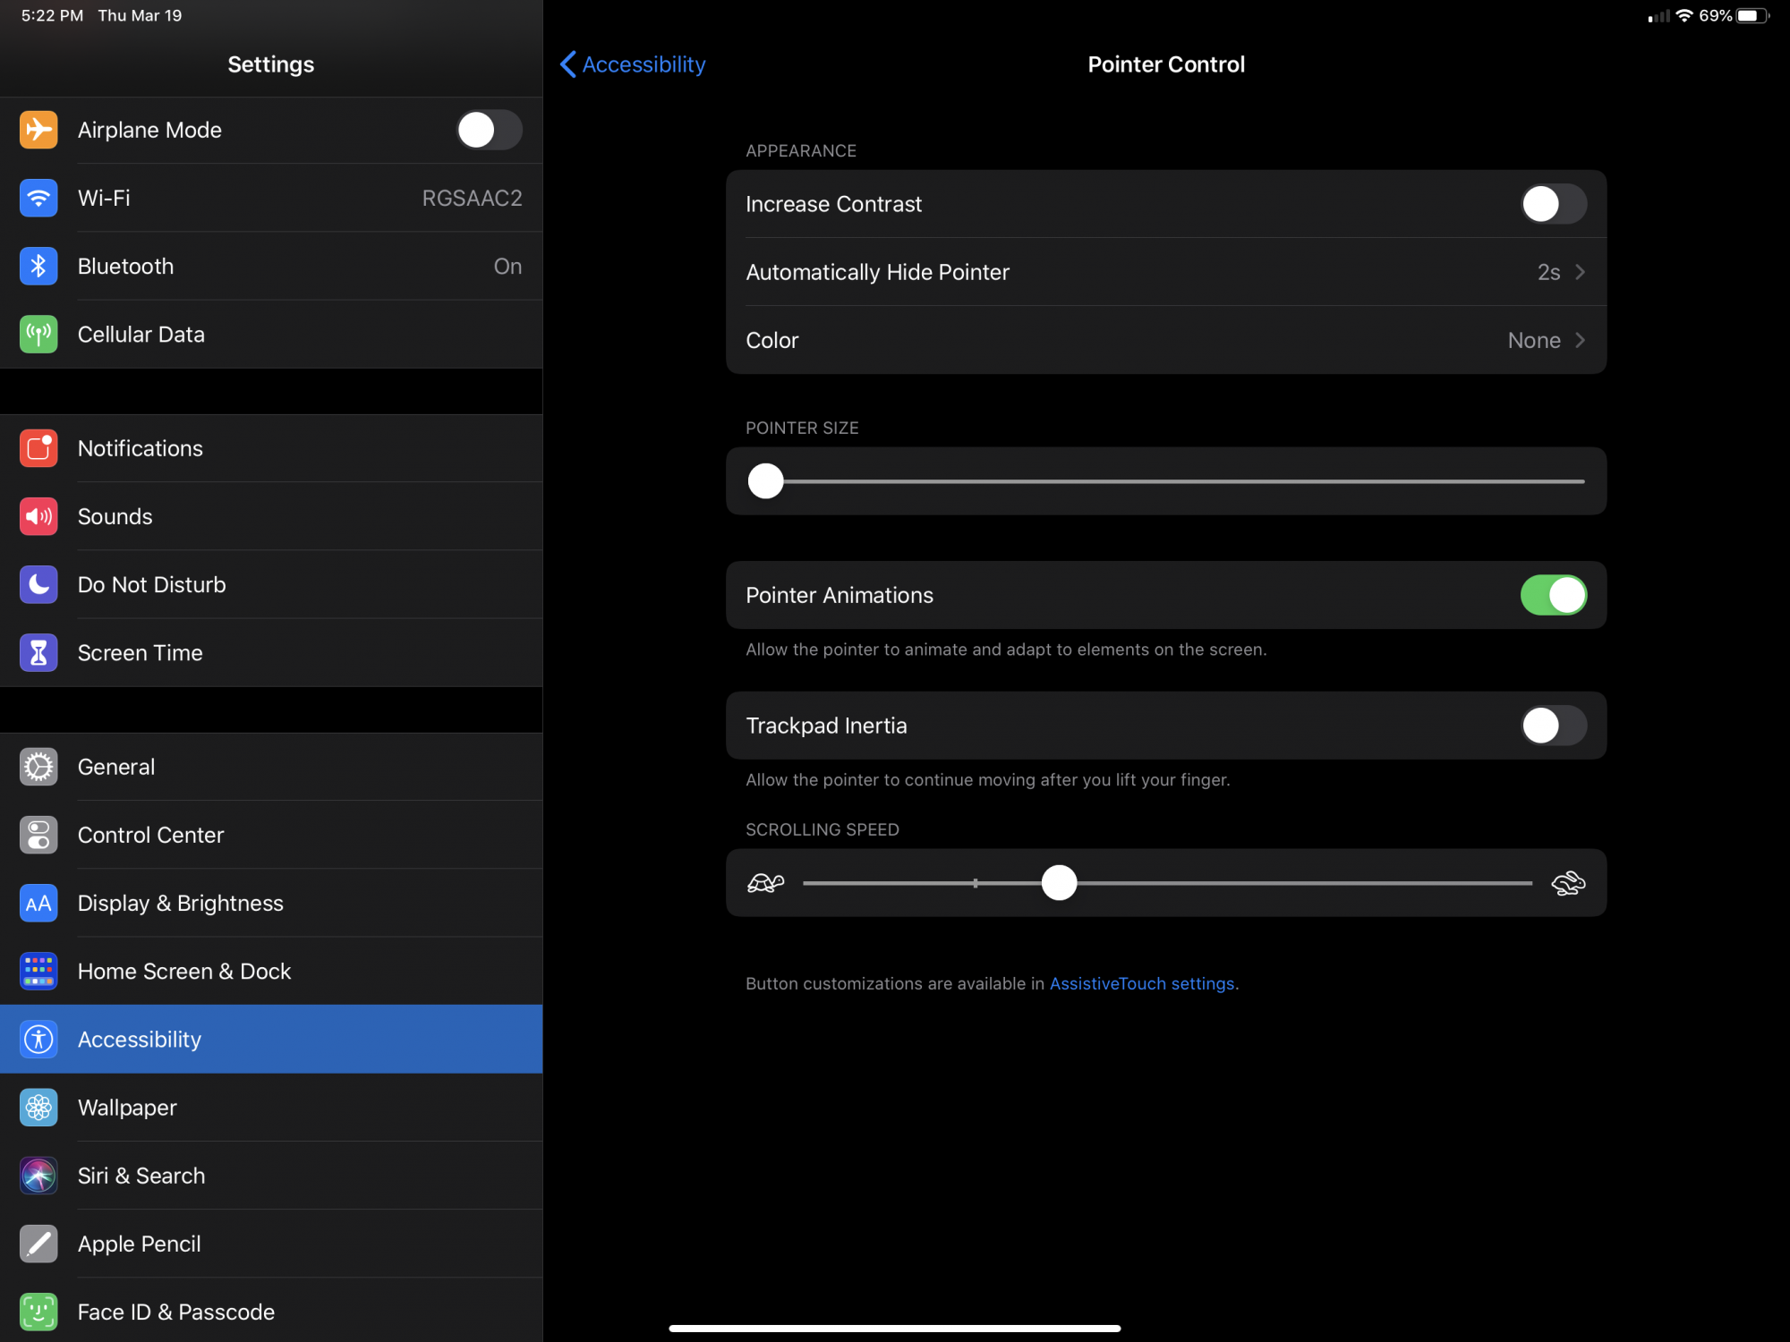
Task: Select Notifications in the sidebar
Action: coord(271,448)
